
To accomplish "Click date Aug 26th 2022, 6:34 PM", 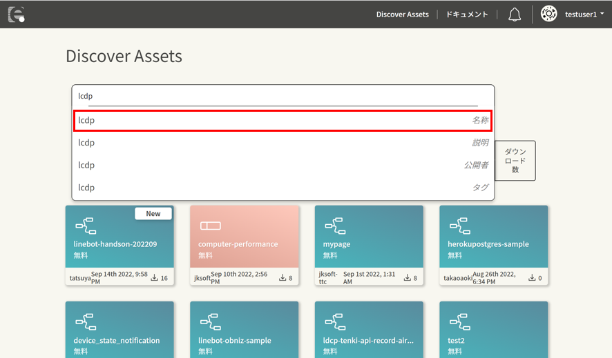I will coord(494,278).
